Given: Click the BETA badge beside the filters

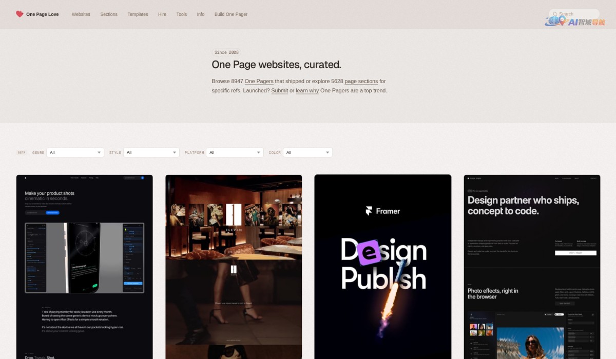Looking at the screenshot, I should (22, 152).
